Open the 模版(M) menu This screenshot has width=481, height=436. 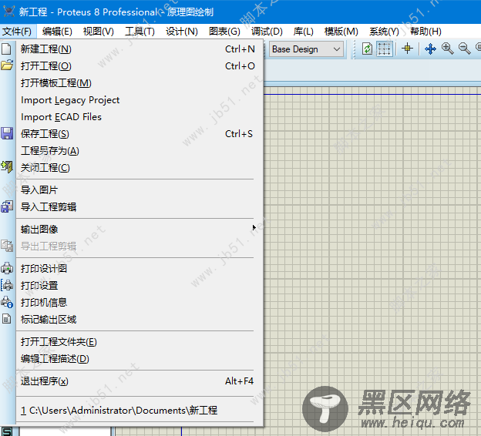(x=341, y=32)
